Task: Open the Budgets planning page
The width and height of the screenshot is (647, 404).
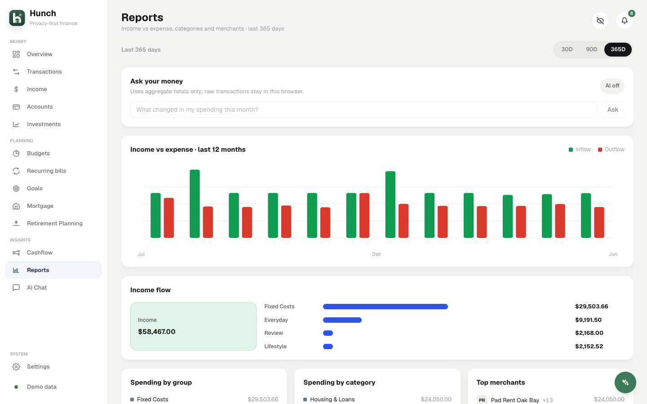Action: coord(38,154)
